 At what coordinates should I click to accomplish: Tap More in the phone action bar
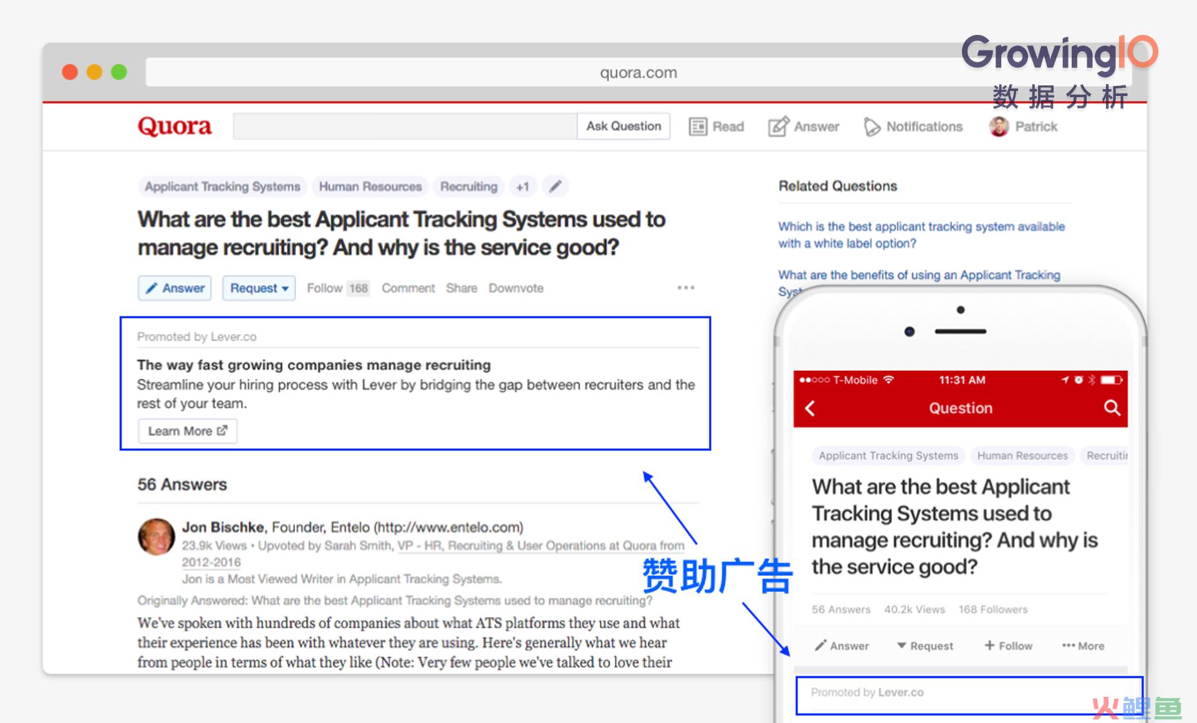[x=1083, y=646]
